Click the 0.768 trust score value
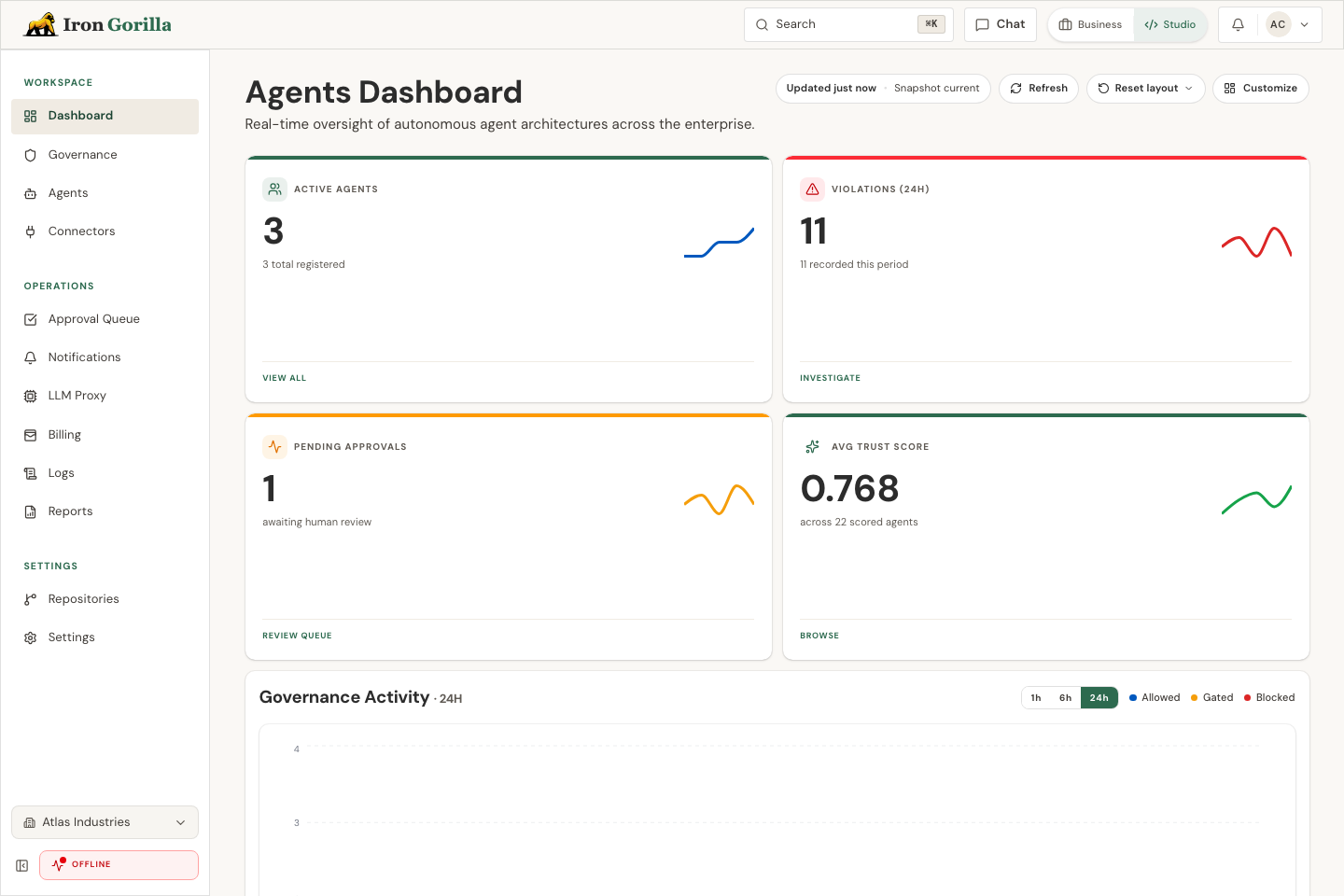The width and height of the screenshot is (1344, 896). (x=849, y=489)
